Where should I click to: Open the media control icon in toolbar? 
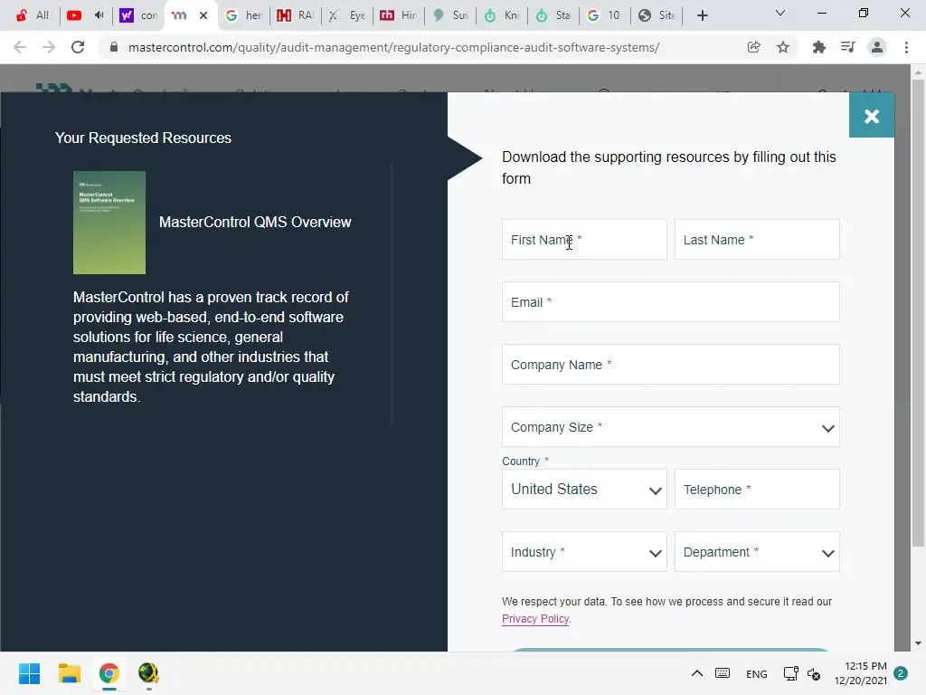[x=848, y=47]
